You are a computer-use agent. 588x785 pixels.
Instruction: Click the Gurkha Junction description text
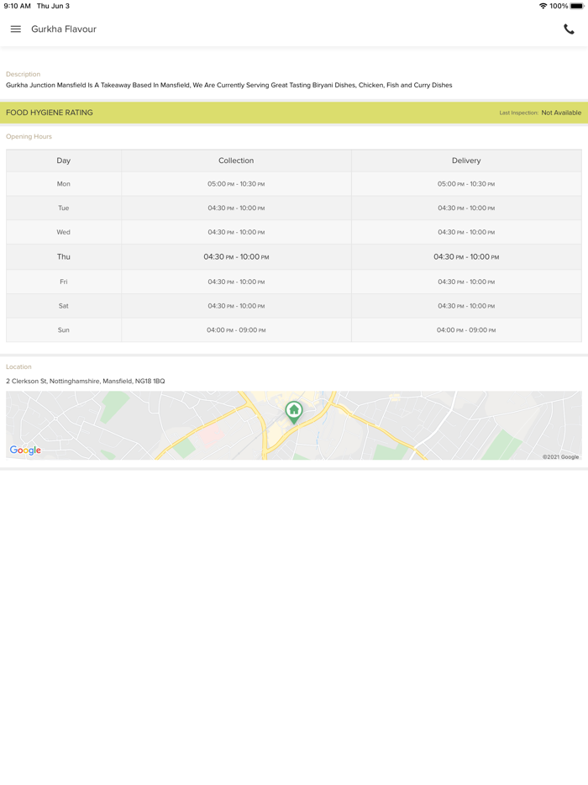(229, 85)
